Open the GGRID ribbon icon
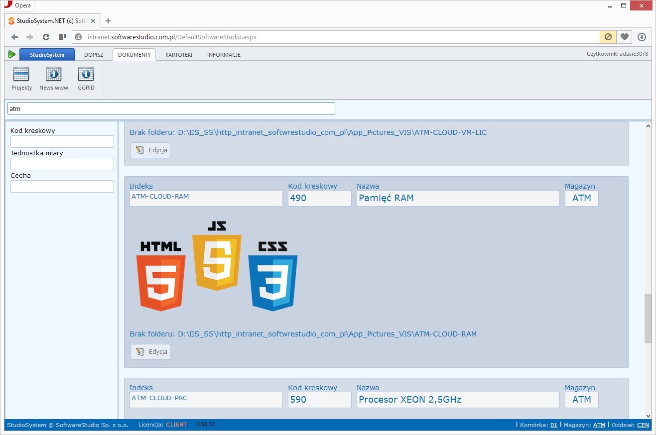 (x=86, y=79)
